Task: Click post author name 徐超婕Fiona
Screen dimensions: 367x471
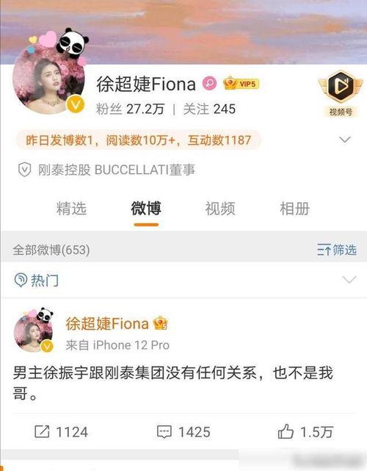Action: point(107,323)
